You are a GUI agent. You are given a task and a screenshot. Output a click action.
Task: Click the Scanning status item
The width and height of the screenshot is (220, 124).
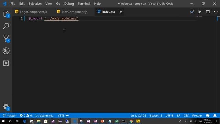(x=44, y=116)
